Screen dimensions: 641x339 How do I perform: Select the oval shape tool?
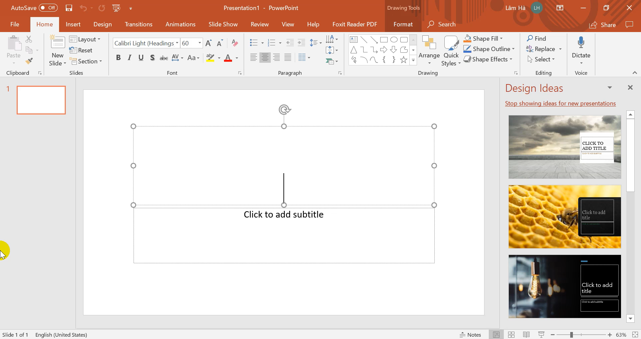click(394, 39)
